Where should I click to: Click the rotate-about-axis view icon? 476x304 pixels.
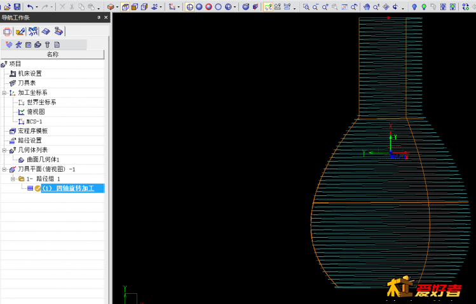[x=395, y=7]
